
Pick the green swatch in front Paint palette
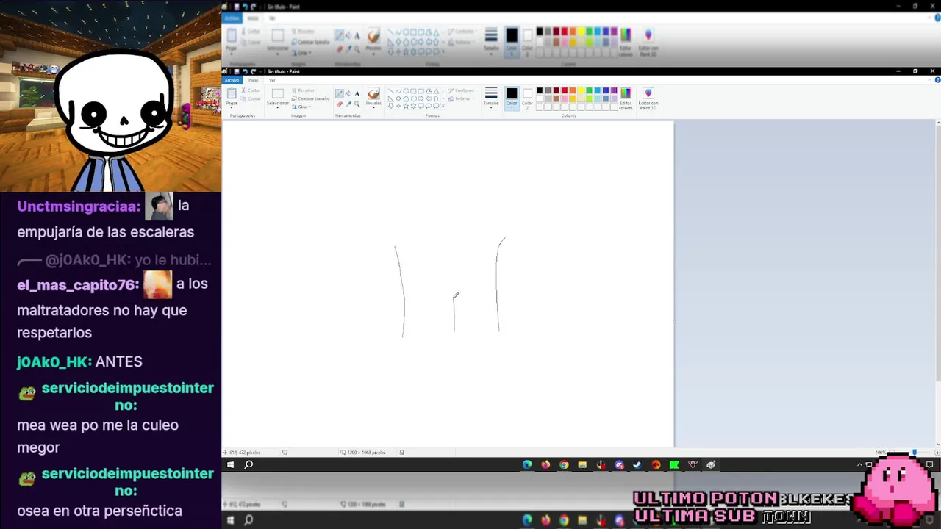pyautogui.click(x=589, y=90)
